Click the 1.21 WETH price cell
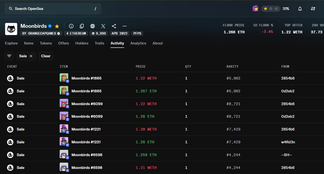 146,168
